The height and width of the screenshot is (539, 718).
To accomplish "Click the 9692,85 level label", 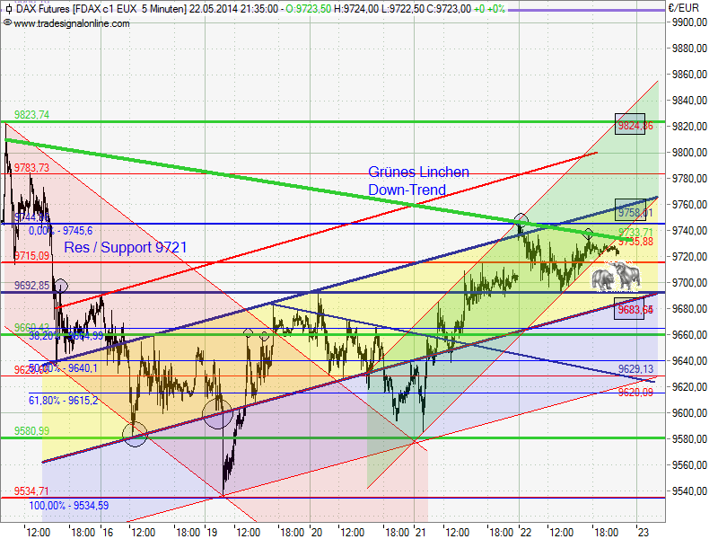I will point(31,286).
